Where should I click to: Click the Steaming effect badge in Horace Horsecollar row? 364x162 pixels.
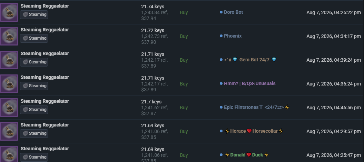coord(34,133)
